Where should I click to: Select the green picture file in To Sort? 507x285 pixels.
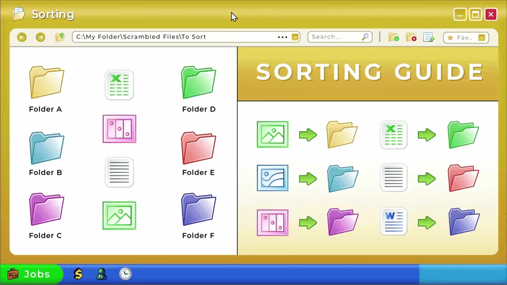click(119, 215)
